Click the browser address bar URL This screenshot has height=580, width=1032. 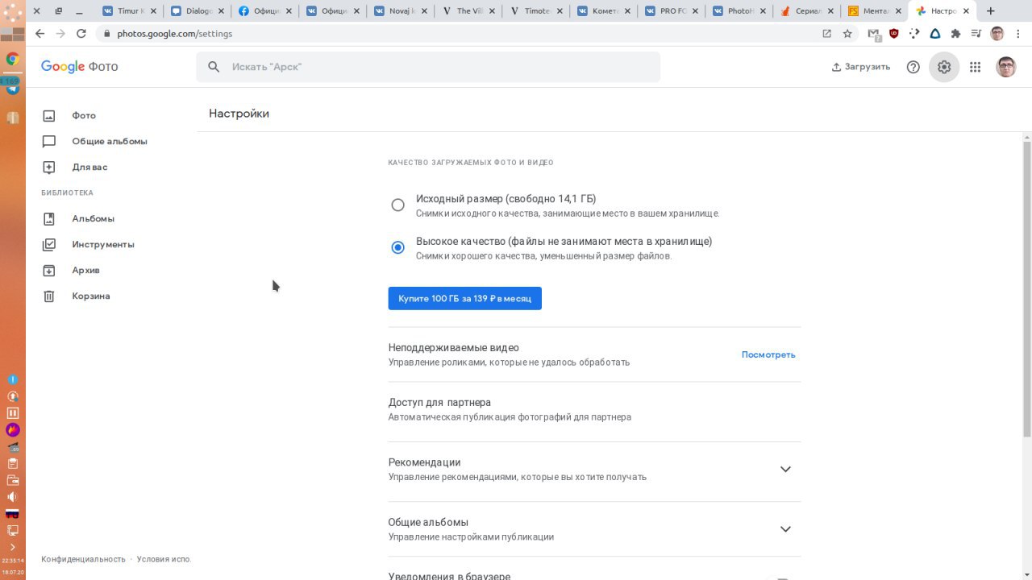tap(174, 34)
